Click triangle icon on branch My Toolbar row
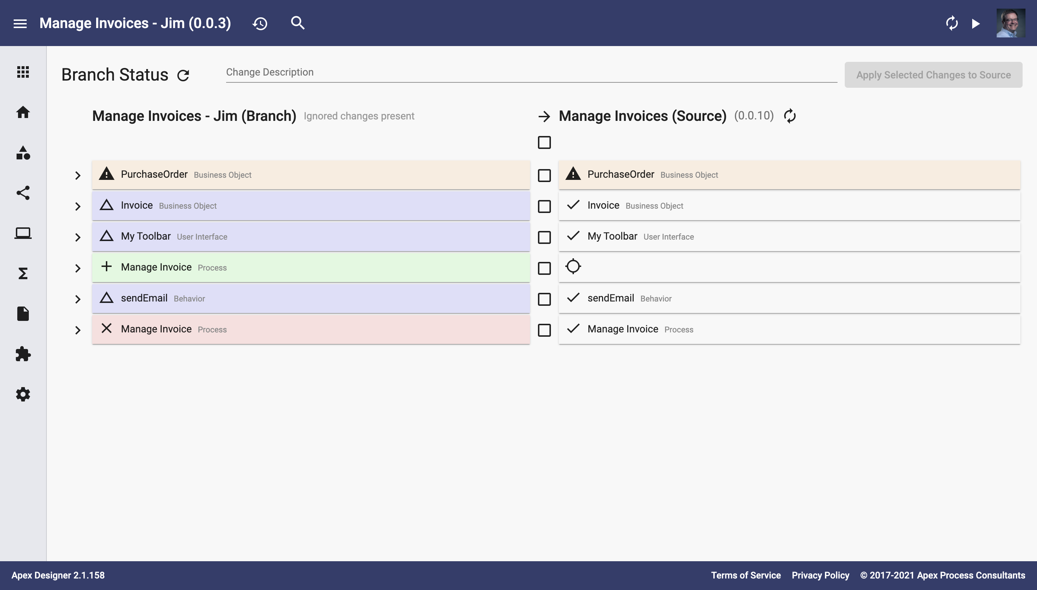This screenshot has width=1037, height=590. pyautogui.click(x=107, y=236)
